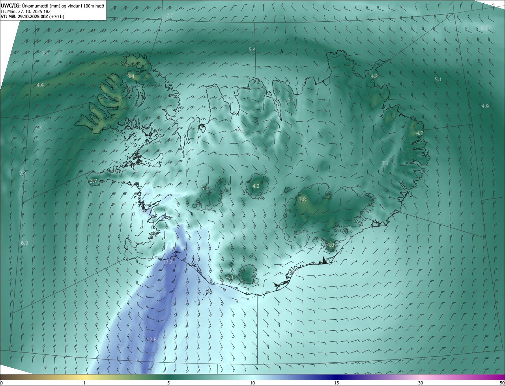The width and height of the screenshot is (505, 386).
Task: Click the 7.3 value off the west coast
Action: tap(38, 127)
